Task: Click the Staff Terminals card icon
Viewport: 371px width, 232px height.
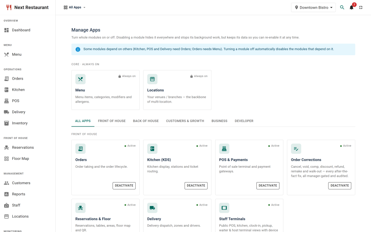Action: pos(224,208)
